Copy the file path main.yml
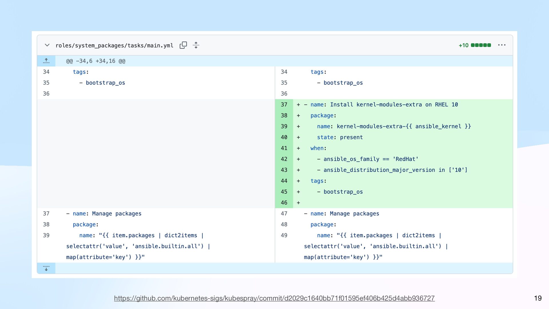549x309 pixels. point(183,45)
